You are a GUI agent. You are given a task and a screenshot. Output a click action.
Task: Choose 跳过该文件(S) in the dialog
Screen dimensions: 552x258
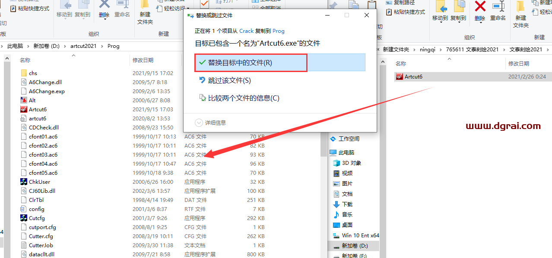coord(225,80)
